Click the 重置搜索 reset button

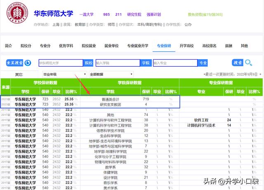[15, 63]
